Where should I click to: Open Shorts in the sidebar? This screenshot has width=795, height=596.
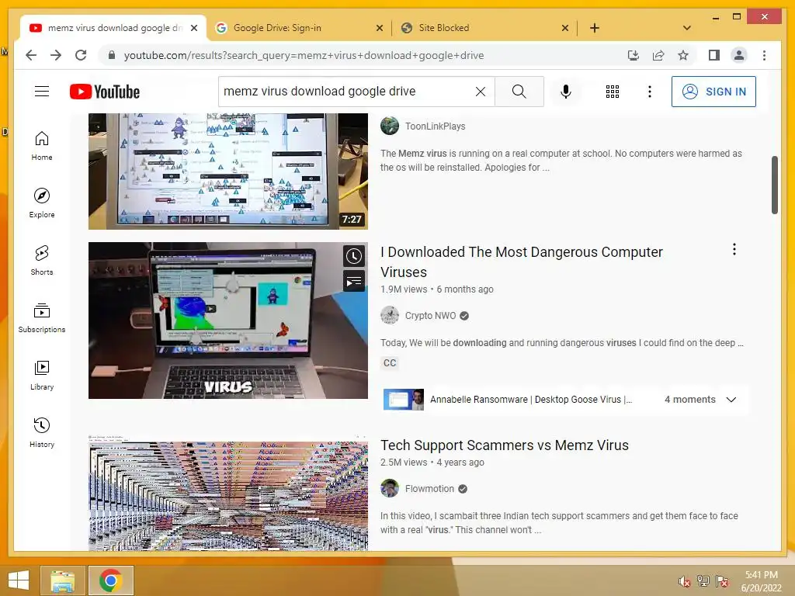[42, 261]
